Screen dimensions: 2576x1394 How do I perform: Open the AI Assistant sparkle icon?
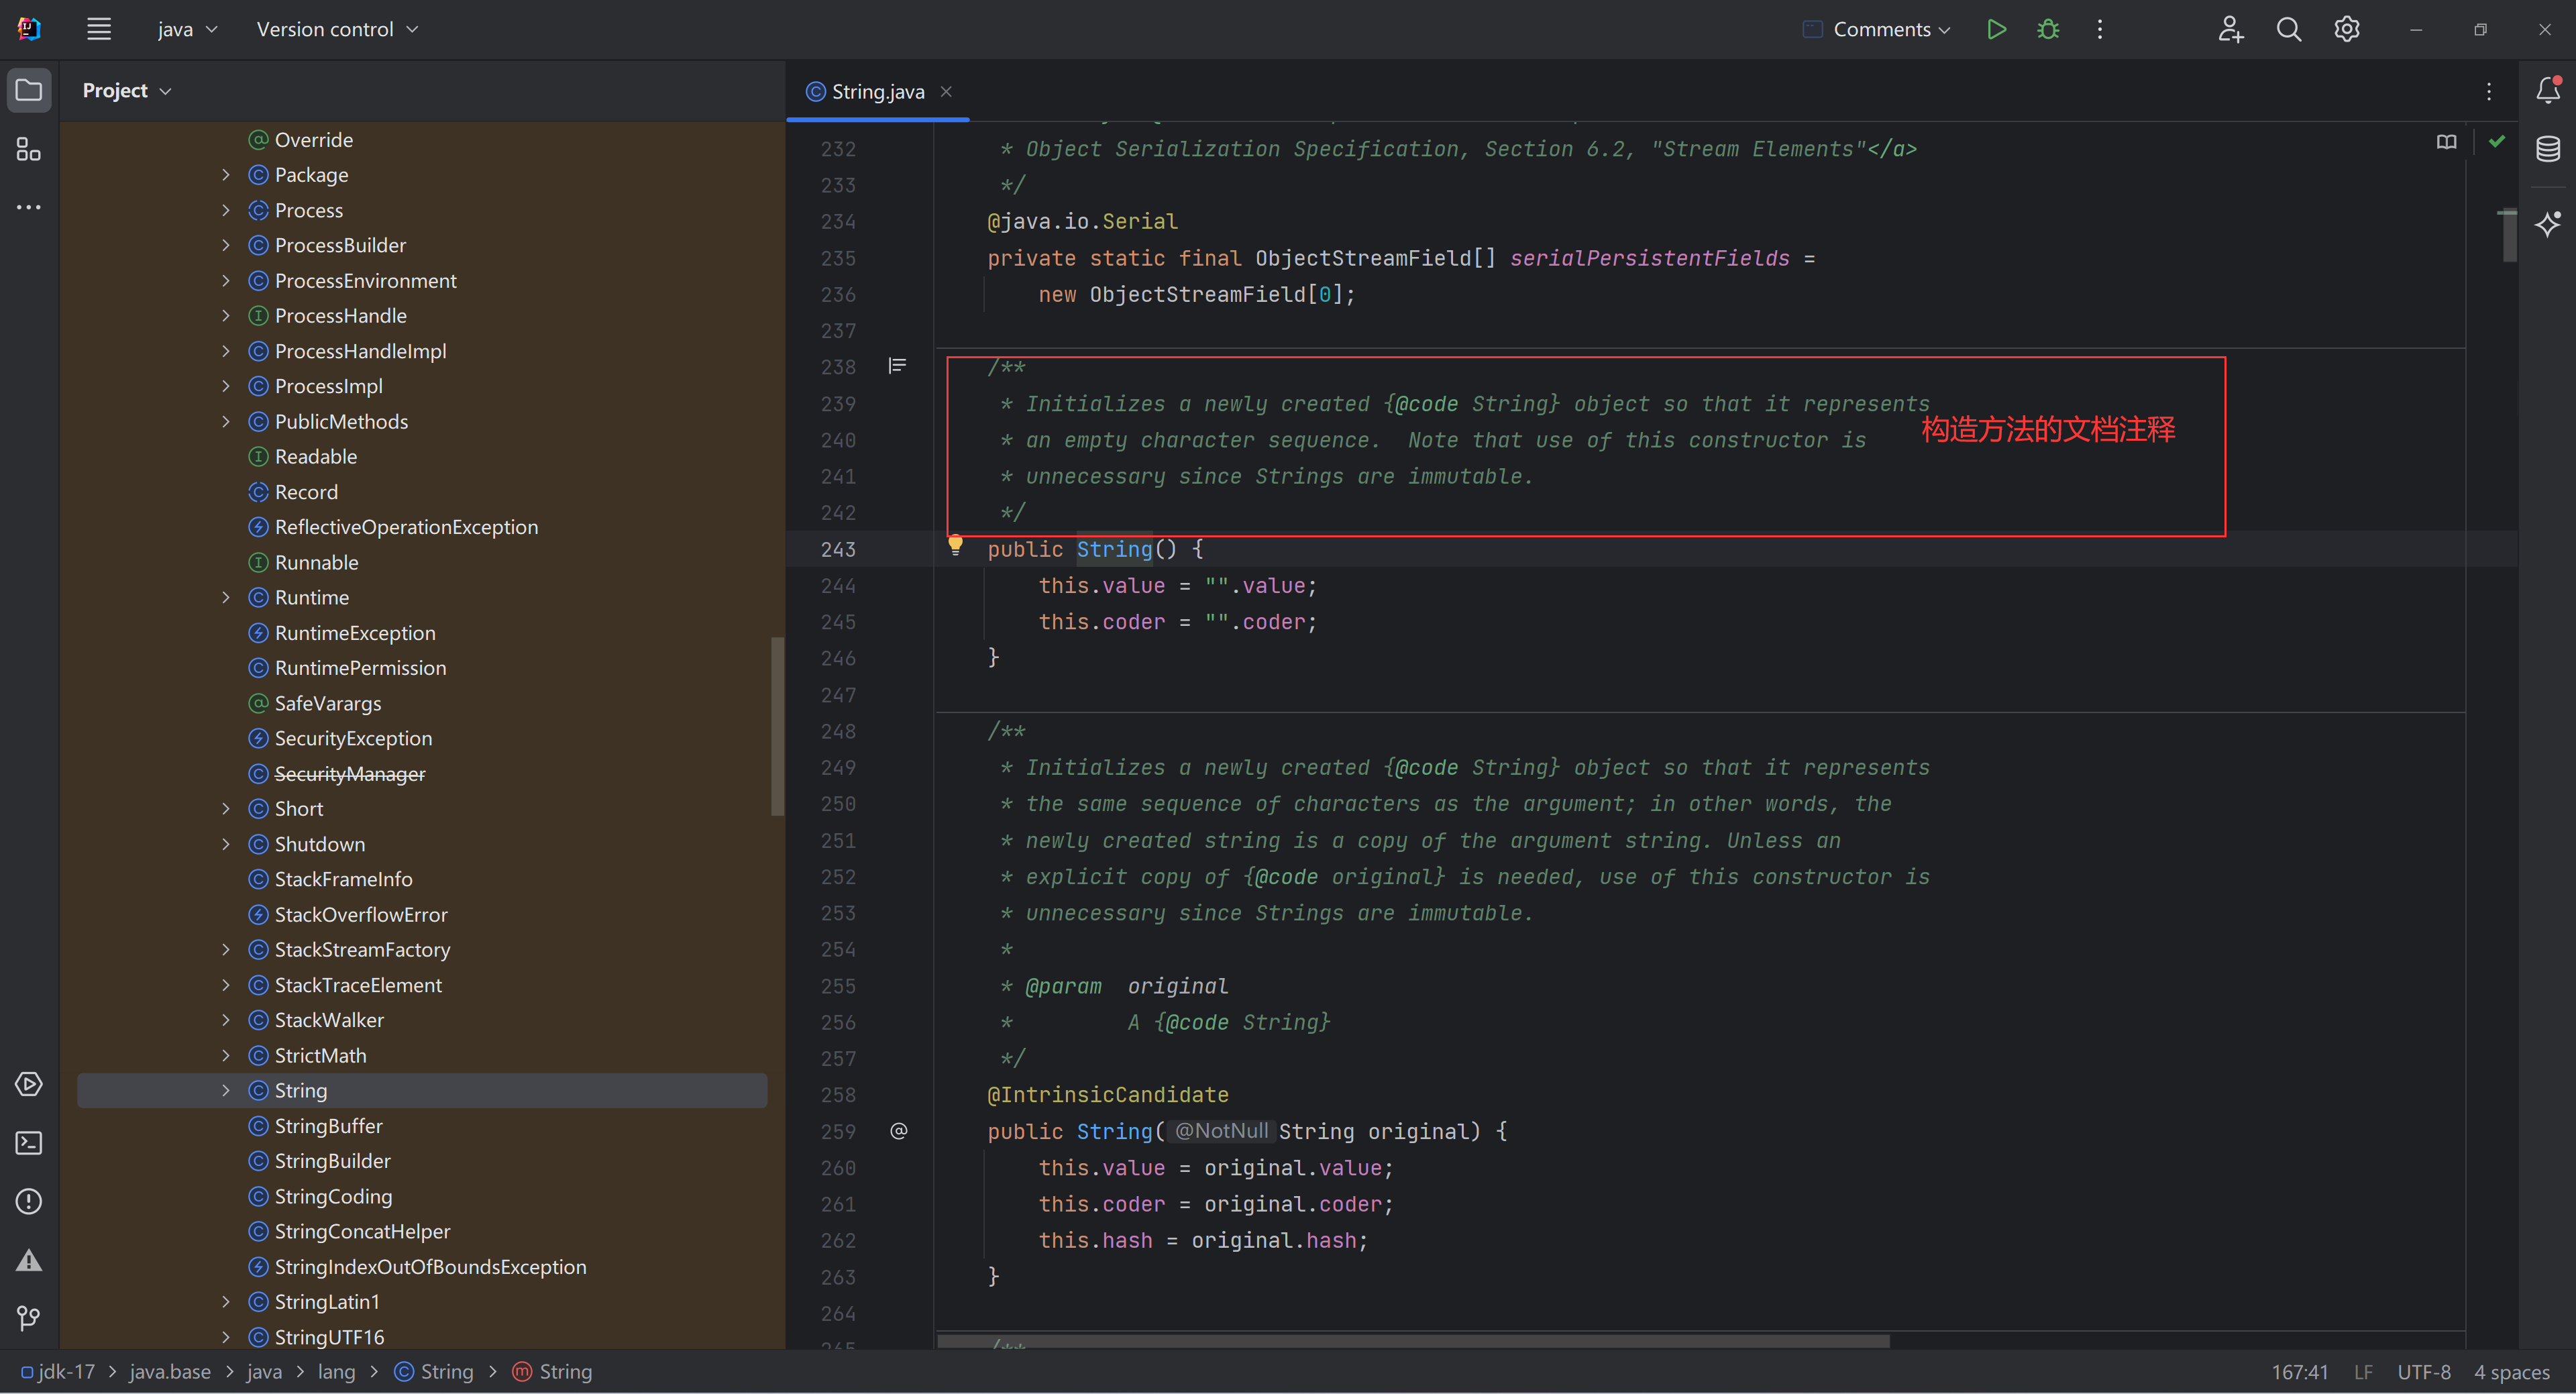[2548, 223]
